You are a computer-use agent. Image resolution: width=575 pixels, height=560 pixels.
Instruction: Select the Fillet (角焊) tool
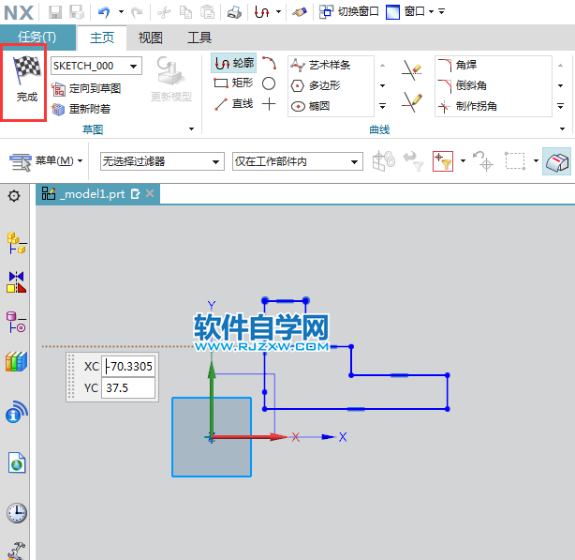(x=457, y=65)
